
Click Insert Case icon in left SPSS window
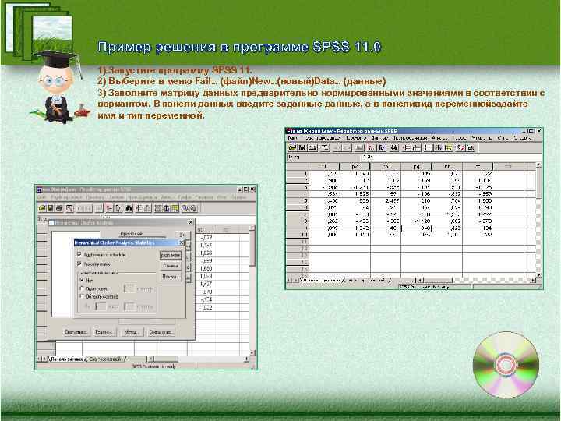tap(139, 208)
